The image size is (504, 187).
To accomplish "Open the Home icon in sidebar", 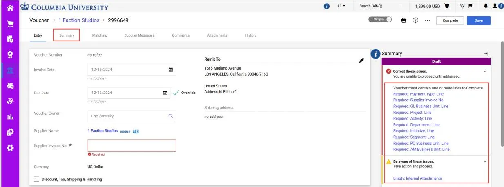I will (10, 7).
